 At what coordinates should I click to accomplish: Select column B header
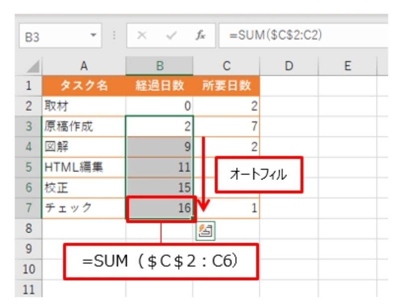tap(159, 65)
